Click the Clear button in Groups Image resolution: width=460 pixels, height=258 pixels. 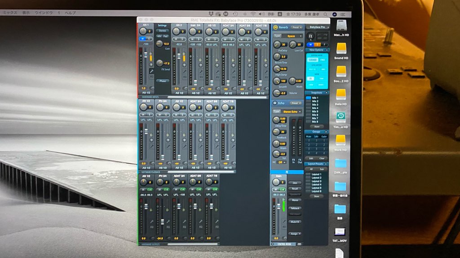coord(322,158)
